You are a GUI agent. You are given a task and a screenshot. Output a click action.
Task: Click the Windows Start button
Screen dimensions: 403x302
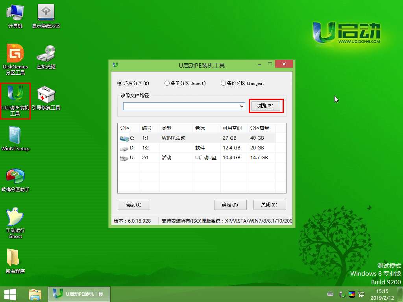pyautogui.click(x=10, y=294)
